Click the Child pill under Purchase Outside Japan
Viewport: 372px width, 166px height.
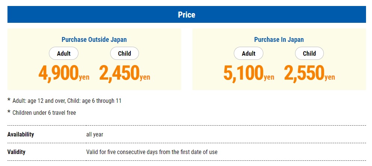click(124, 53)
